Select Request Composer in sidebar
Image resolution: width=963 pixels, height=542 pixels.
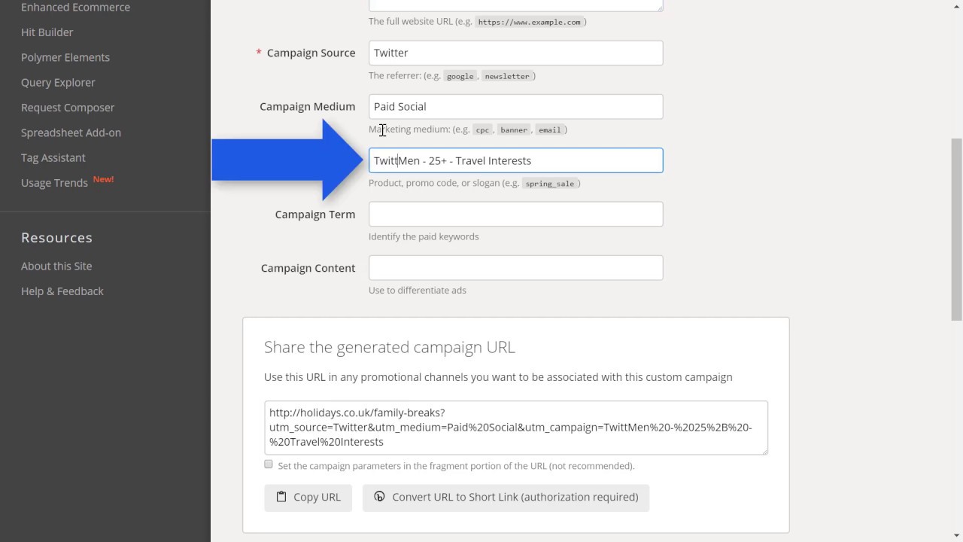click(68, 108)
